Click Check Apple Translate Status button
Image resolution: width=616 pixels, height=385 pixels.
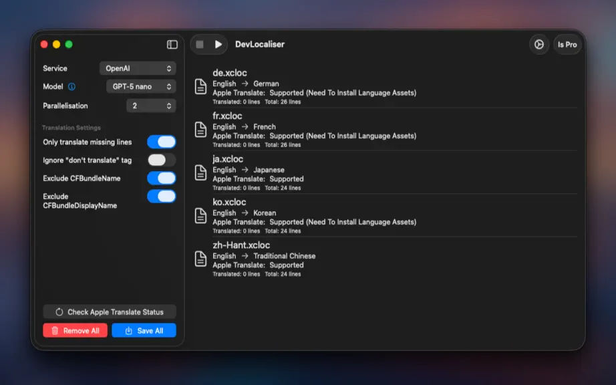click(x=110, y=312)
